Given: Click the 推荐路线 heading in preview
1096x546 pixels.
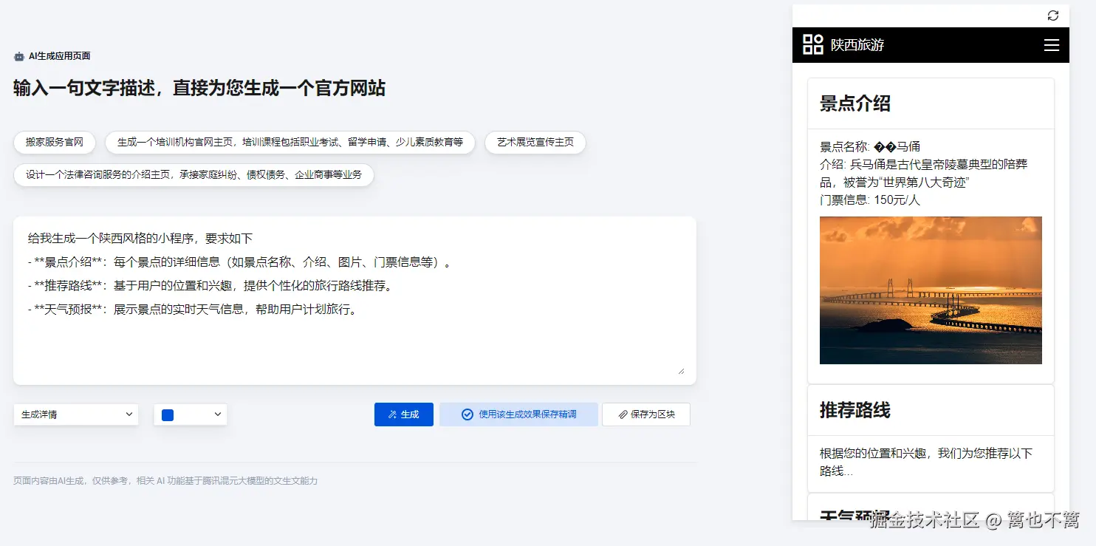Looking at the screenshot, I should point(855,410).
